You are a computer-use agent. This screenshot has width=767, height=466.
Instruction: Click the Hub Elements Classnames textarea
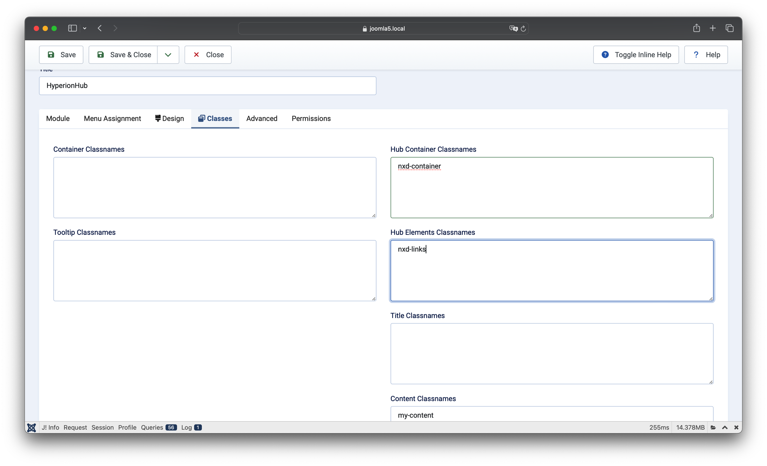tap(552, 271)
